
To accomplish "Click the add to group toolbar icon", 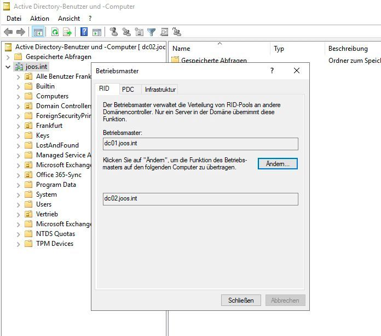I will coord(177,32).
